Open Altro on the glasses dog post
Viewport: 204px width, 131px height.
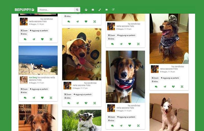pos(68,98)
